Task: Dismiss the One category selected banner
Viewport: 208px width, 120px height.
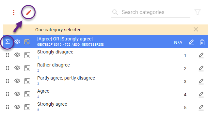Action: [x=196, y=29]
